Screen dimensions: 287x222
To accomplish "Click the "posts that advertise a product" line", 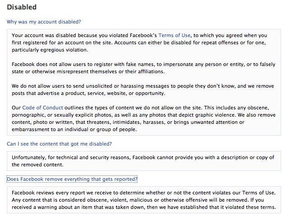I will click(x=88, y=93).
